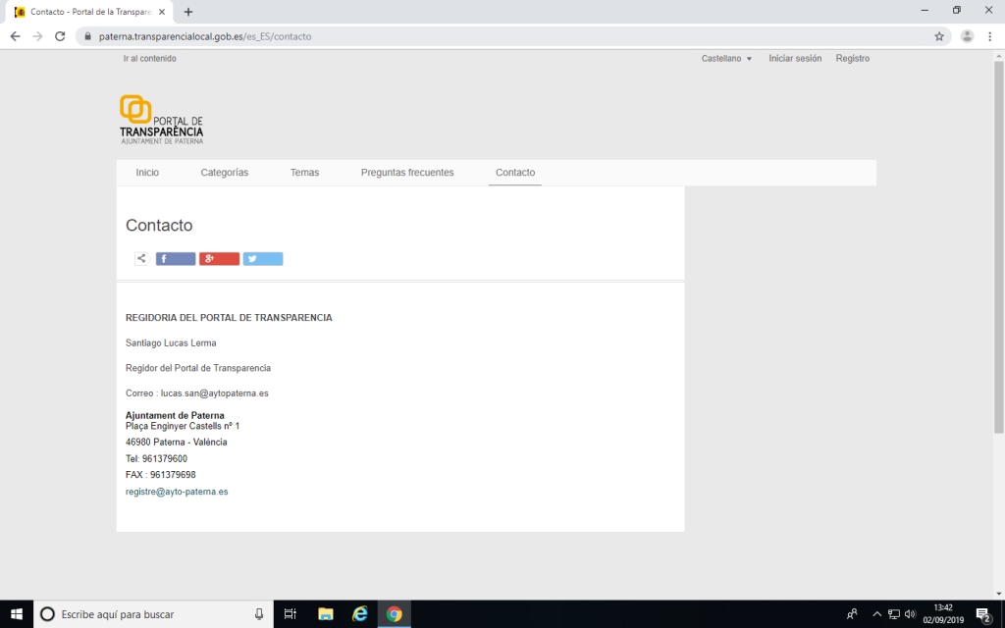
Task: Click the Iniciar sesión link
Action: (x=795, y=59)
